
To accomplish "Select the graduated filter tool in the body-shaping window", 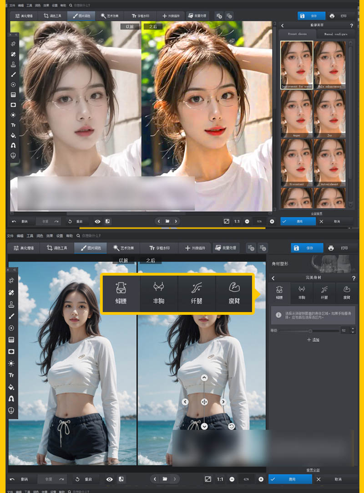I will pos(11,339).
